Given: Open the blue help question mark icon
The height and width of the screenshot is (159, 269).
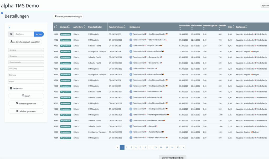Looking at the screenshot, I should point(2,13).
